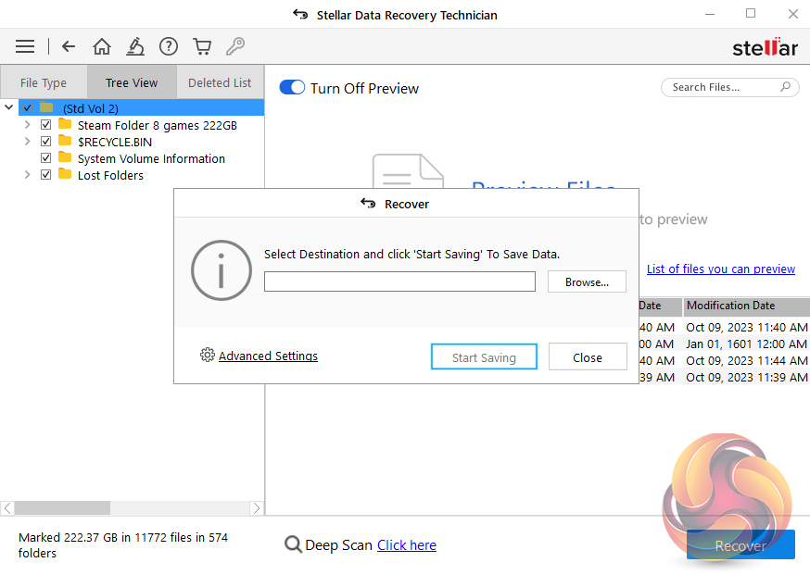Minimize the Stellar Data Recovery window
The width and height of the screenshot is (810, 575).
710,14
